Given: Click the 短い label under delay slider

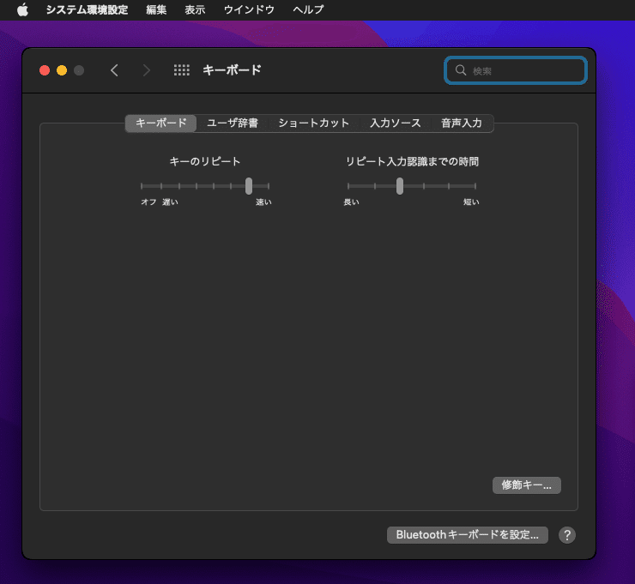Looking at the screenshot, I should pos(471,202).
